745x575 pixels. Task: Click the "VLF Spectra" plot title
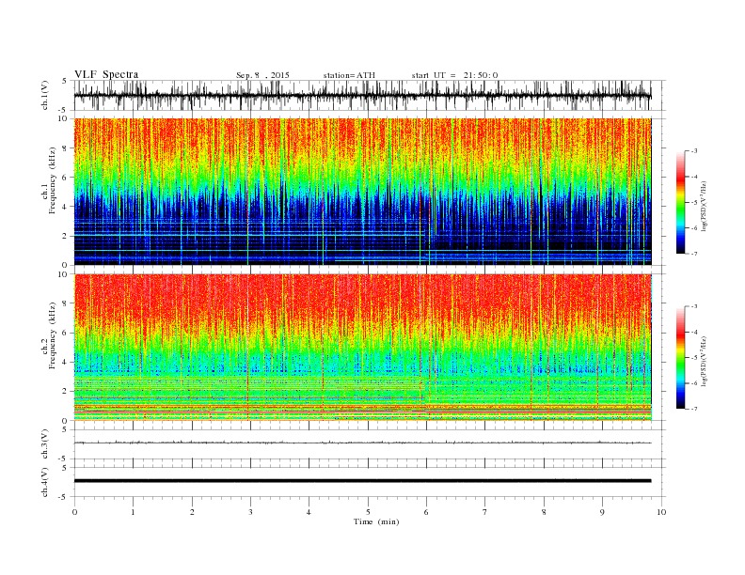point(106,74)
